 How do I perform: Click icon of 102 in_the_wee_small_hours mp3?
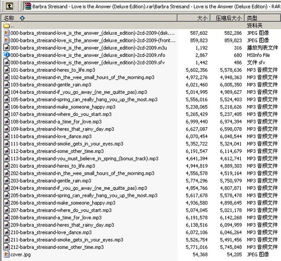pos(7,77)
